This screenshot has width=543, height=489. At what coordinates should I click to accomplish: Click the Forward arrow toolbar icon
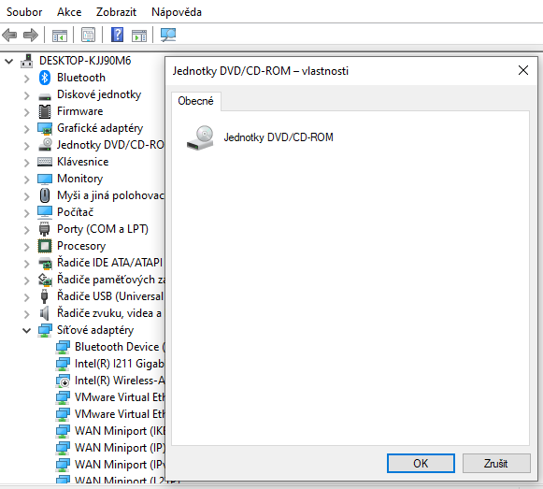click(x=31, y=35)
